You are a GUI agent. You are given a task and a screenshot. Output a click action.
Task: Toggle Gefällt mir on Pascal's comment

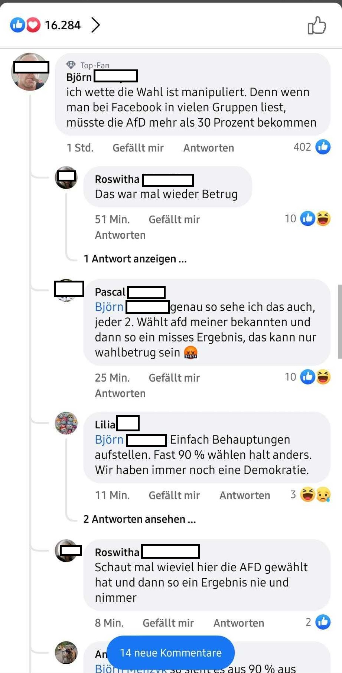coord(174,378)
